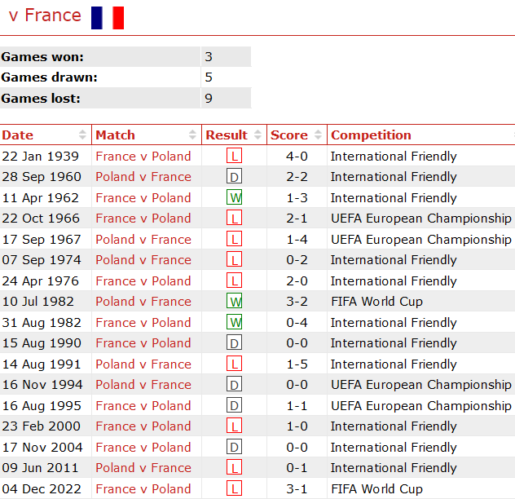The width and height of the screenshot is (515, 499).
Task: Open the France v Poland 1939 match link
Action: [143, 157]
